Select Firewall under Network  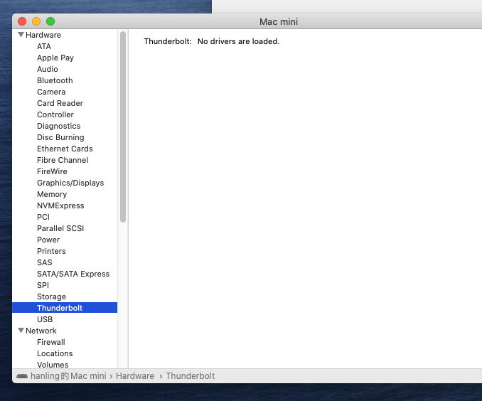tap(51, 342)
